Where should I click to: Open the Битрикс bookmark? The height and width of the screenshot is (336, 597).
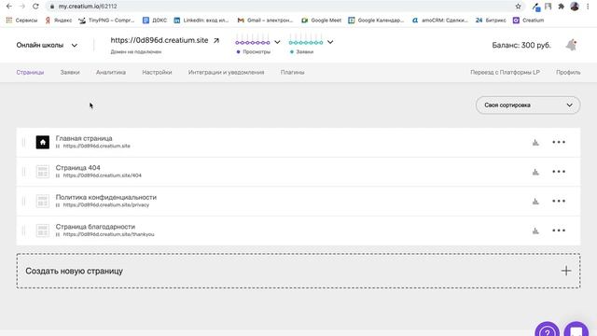click(x=491, y=21)
